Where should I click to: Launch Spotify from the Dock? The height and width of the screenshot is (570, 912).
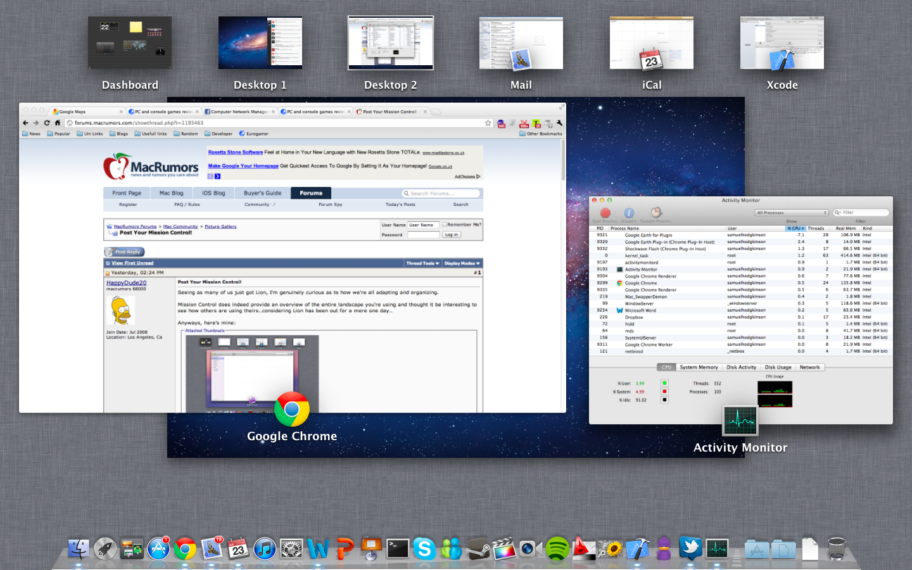pyautogui.click(x=557, y=548)
